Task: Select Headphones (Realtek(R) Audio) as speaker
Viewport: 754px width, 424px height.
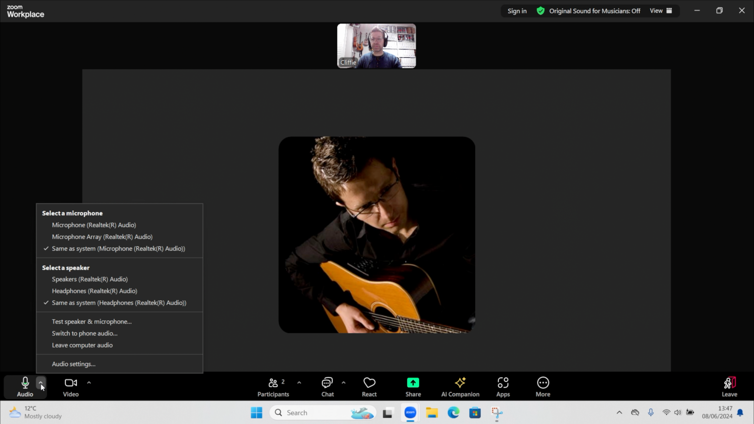Action: point(95,291)
